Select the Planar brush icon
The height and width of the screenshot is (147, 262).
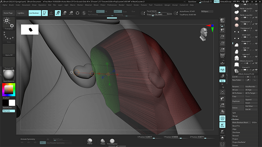(x=90, y=141)
